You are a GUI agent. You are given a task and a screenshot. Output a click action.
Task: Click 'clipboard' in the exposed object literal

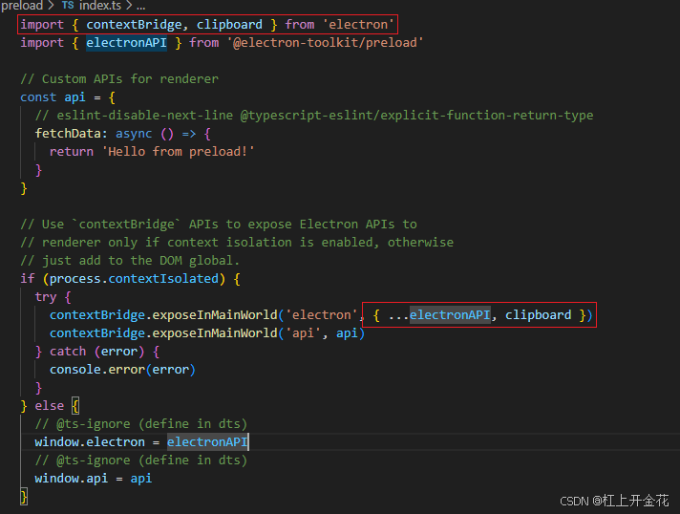coord(539,315)
